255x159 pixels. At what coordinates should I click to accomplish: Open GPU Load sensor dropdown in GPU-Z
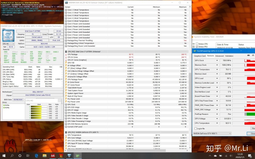(217, 78)
